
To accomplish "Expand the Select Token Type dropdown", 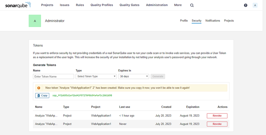I will [96, 77].
